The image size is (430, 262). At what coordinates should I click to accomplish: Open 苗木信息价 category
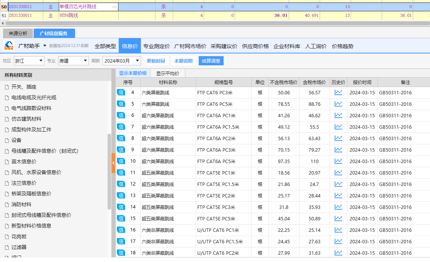(24, 162)
